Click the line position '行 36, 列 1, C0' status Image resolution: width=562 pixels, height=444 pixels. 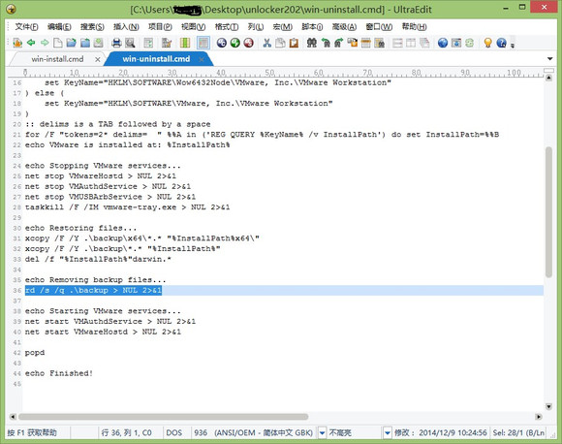point(127,433)
